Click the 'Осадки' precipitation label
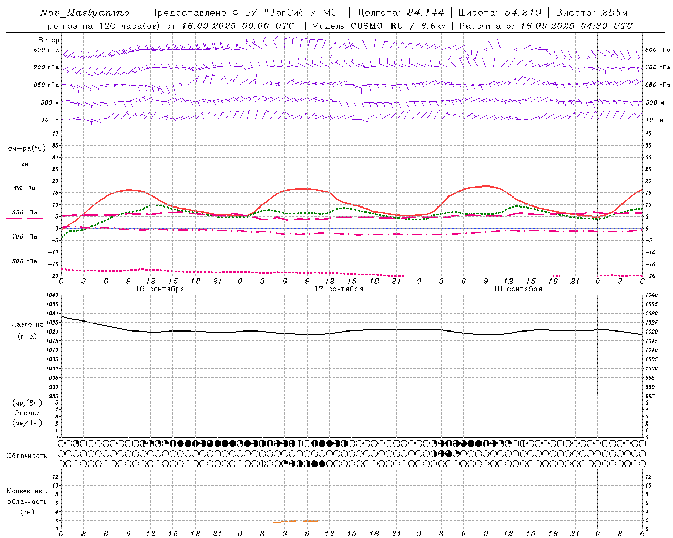The height and width of the screenshot is (538, 673). (x=27, y=413)
